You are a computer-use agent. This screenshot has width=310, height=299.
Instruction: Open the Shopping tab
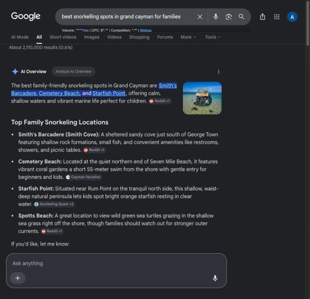tap(139, 37)
